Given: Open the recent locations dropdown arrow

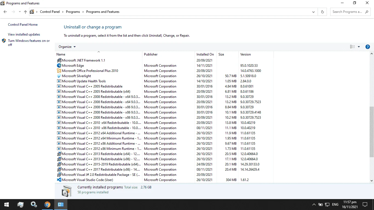Looking at the screenshot, I should tap(20, 12).
